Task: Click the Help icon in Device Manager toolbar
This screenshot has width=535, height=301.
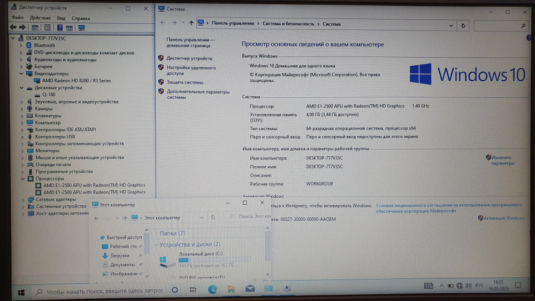Action: pyautogui.click(x=60, y=28)
